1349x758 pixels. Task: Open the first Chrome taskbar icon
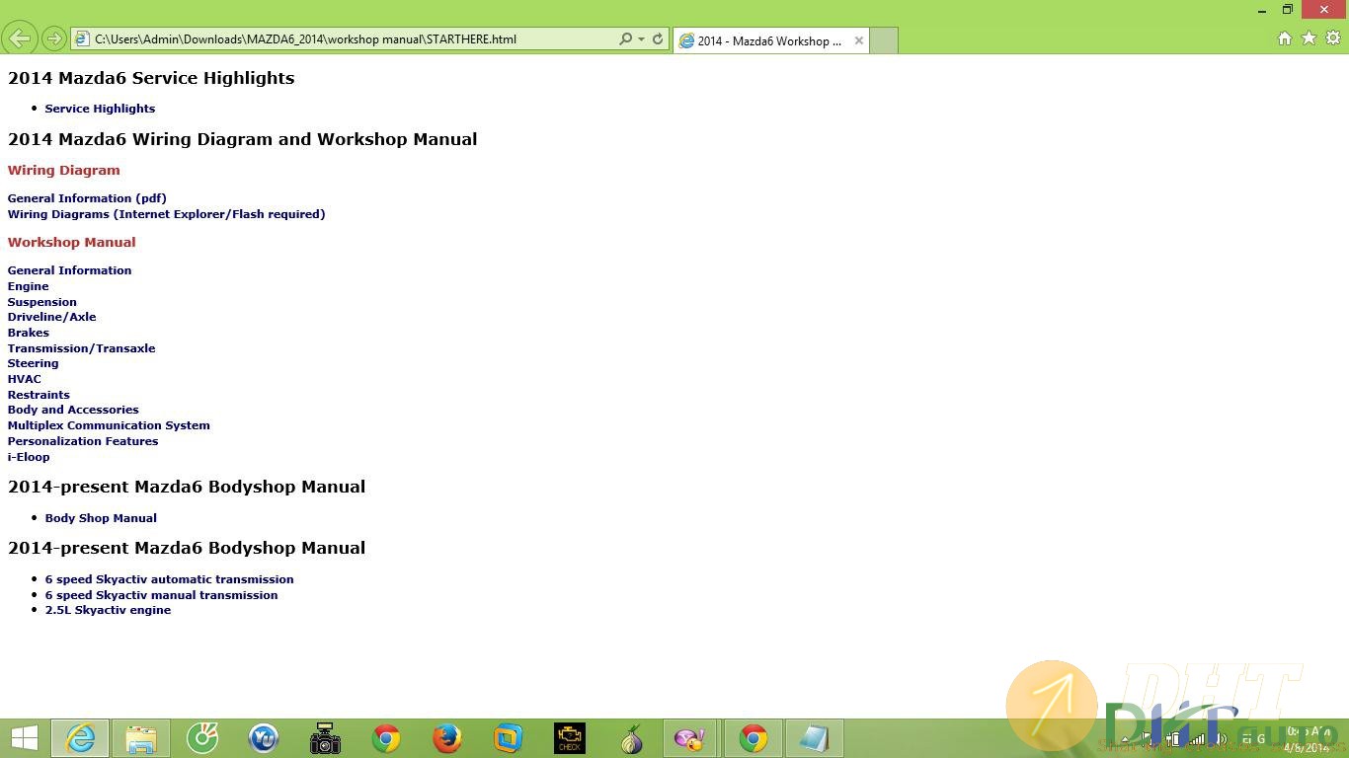[386, 738]
